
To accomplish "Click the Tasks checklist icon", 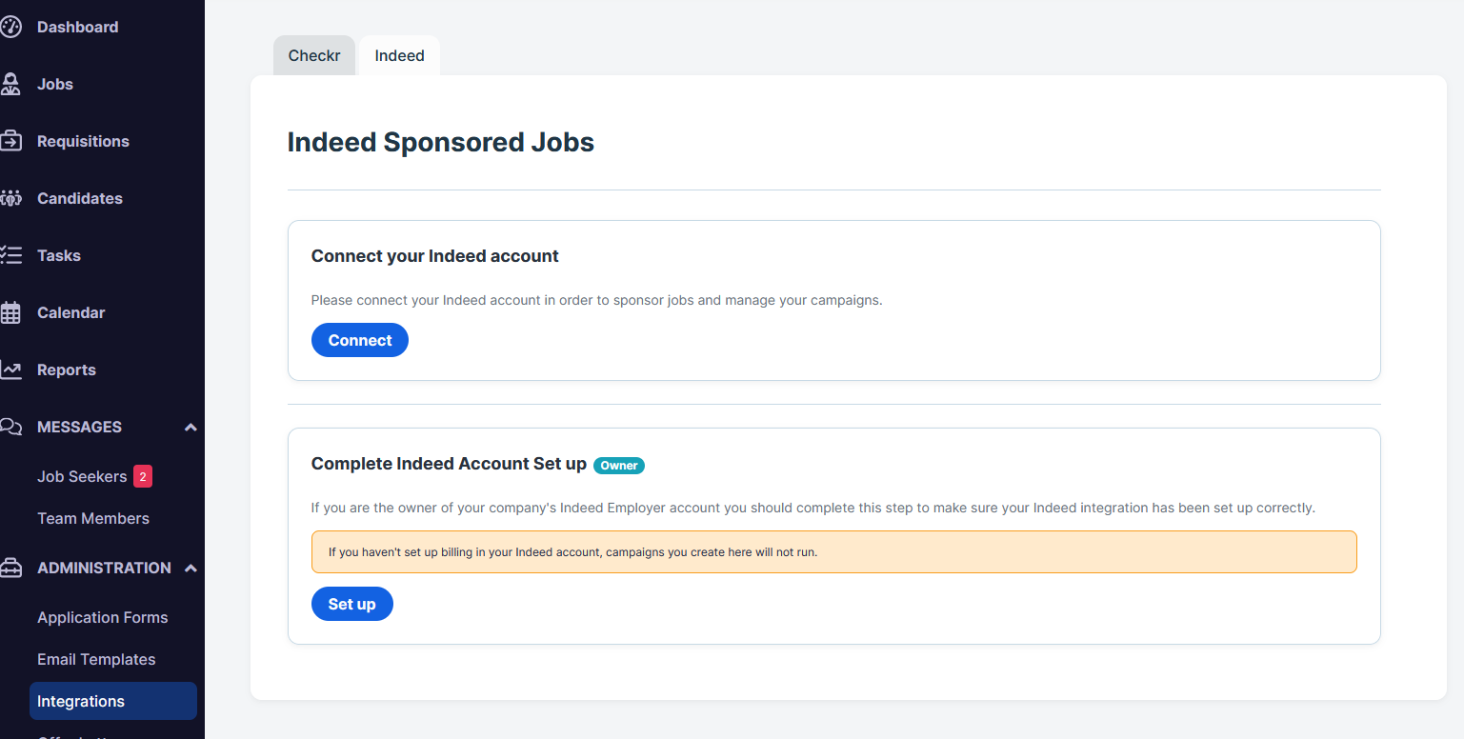I will 10,255.
